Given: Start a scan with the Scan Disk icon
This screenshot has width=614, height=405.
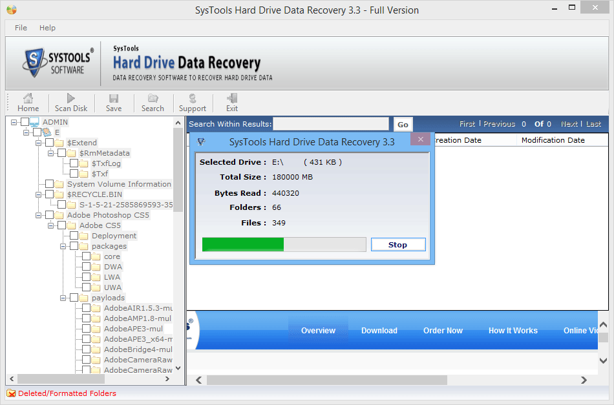Looking at the screenshot, I should tap(71, 98).
